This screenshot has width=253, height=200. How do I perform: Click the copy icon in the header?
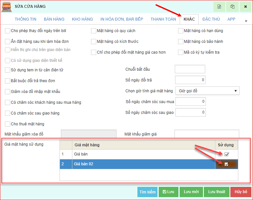pyautogui.click(x=232, y=7)
